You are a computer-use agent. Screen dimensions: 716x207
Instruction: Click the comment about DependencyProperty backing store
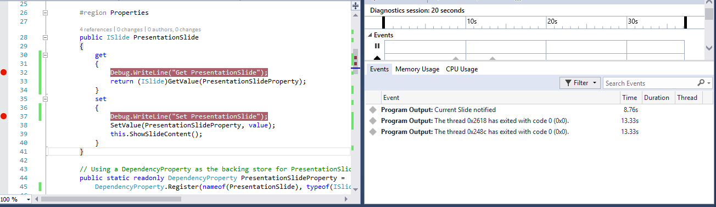click(215, 169)
